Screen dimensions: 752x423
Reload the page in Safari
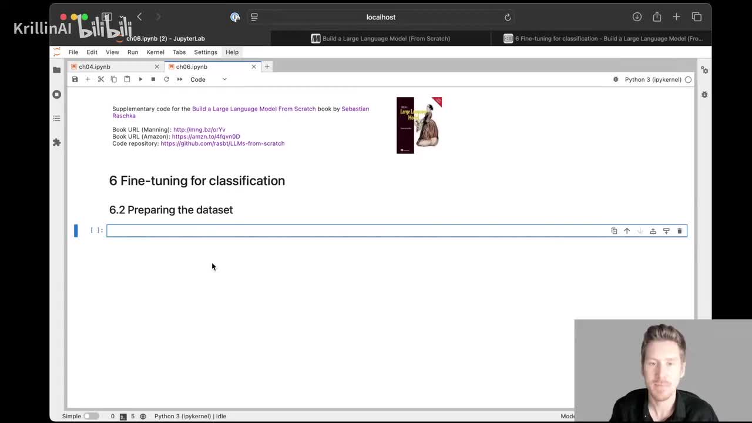tap(508, 17)
